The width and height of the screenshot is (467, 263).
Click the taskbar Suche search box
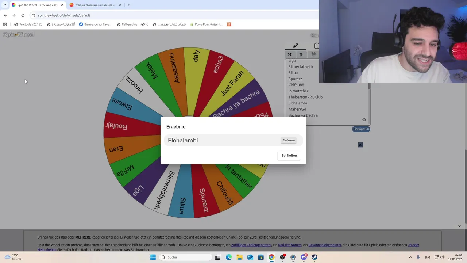(186, 257)
